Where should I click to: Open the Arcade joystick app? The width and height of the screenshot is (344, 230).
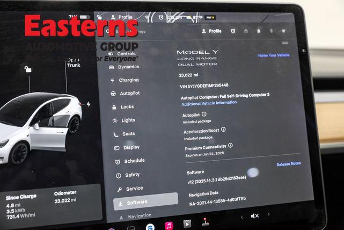[x=206, y=222]
